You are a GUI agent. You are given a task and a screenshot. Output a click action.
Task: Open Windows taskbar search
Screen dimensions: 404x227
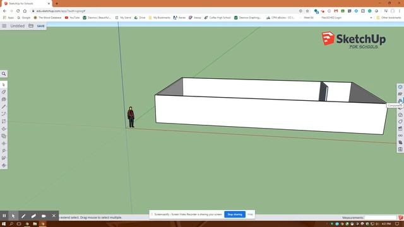[x=11, y=224]
